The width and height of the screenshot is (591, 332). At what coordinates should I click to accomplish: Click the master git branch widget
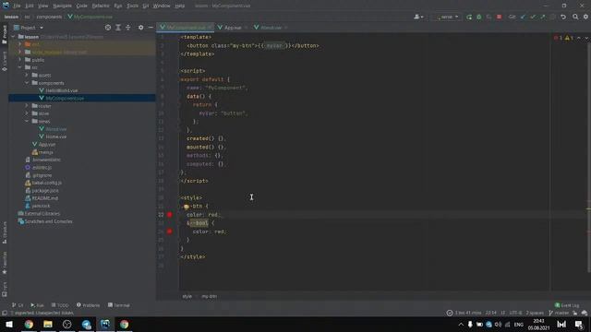click(559, 314)
